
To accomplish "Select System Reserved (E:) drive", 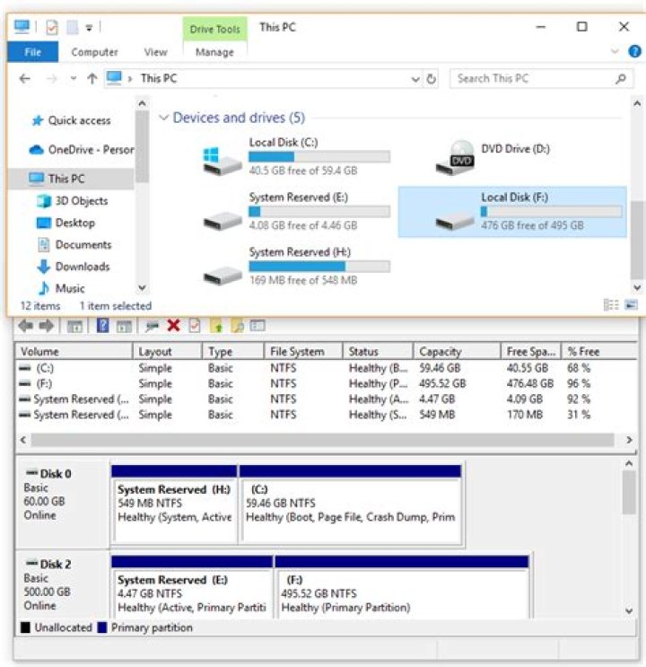I will [296, 212].
